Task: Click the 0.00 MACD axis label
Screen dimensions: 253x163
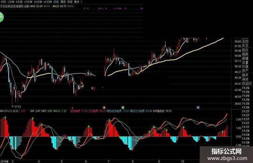Action: (239, 137)
